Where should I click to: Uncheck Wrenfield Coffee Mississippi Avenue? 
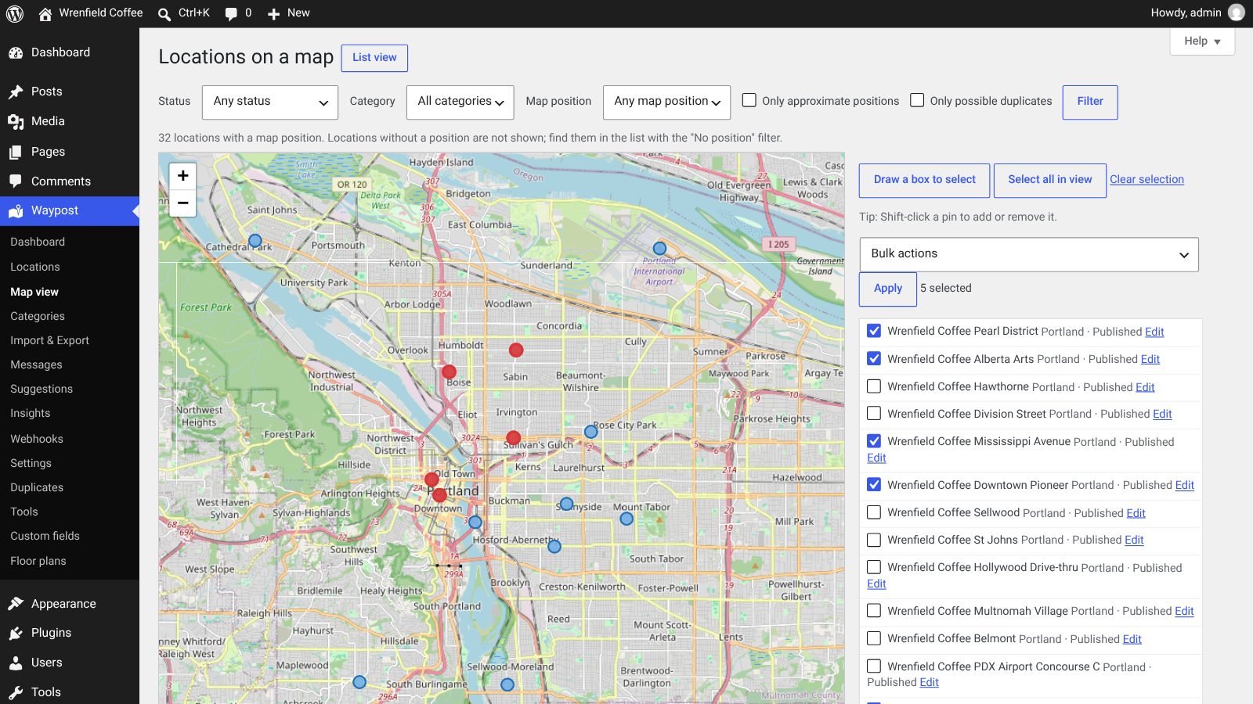click(x=874, y=441)
